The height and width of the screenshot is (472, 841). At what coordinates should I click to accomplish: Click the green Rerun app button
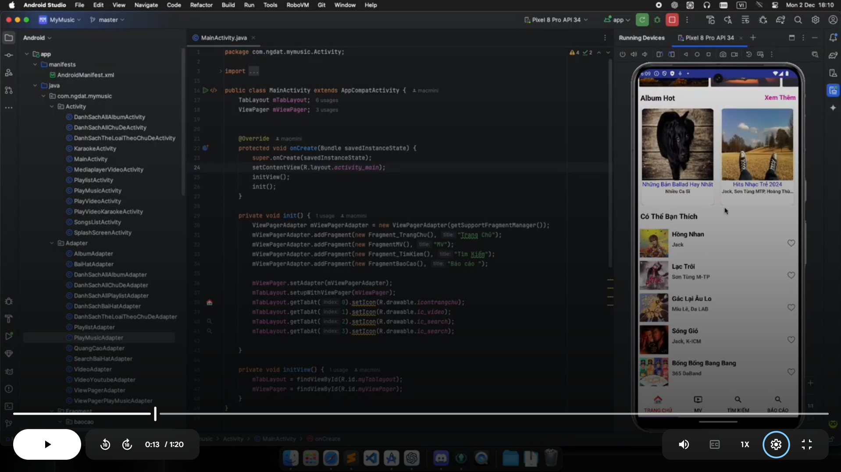pyautogui.click(x=642, y=20)
